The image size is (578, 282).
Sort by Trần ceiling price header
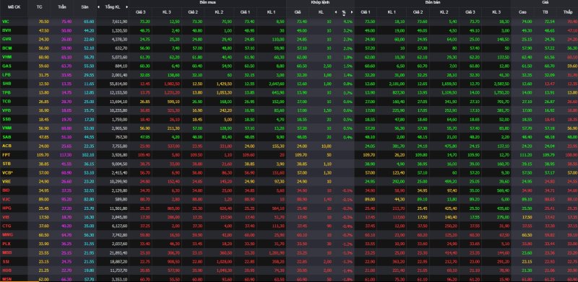[62, 7]
